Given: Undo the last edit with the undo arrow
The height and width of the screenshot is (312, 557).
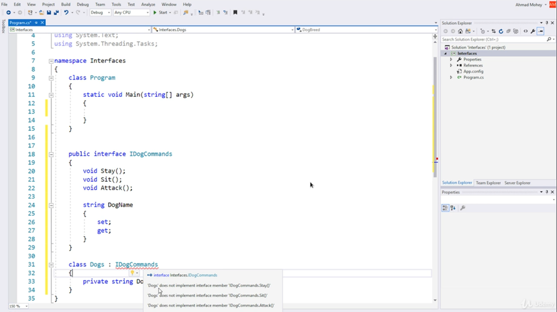Looking at the screenshot, I should click(66, 12).
